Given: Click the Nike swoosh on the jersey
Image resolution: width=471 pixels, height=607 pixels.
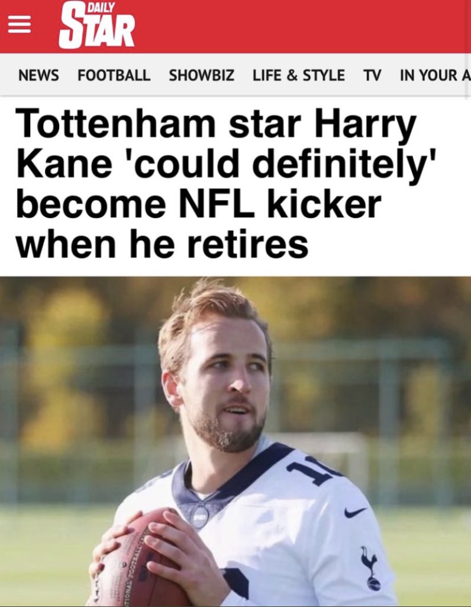Looking at the screenshot, I should tap(354, 512).
